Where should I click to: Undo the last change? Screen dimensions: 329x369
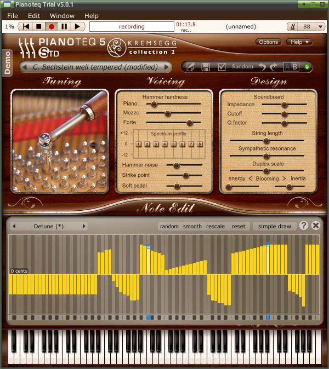click(x=262, y=67)
